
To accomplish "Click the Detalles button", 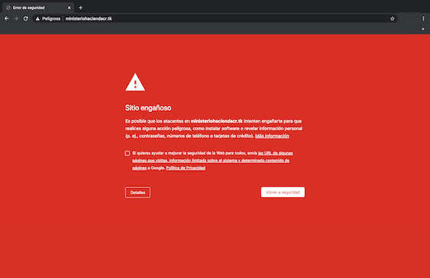I will (x=137, y=193).
